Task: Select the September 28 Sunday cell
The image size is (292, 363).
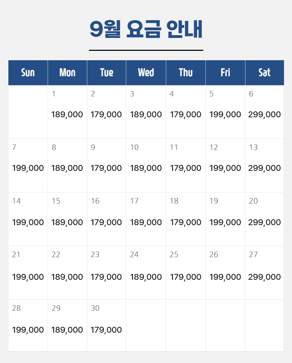Action: [28, 325]
